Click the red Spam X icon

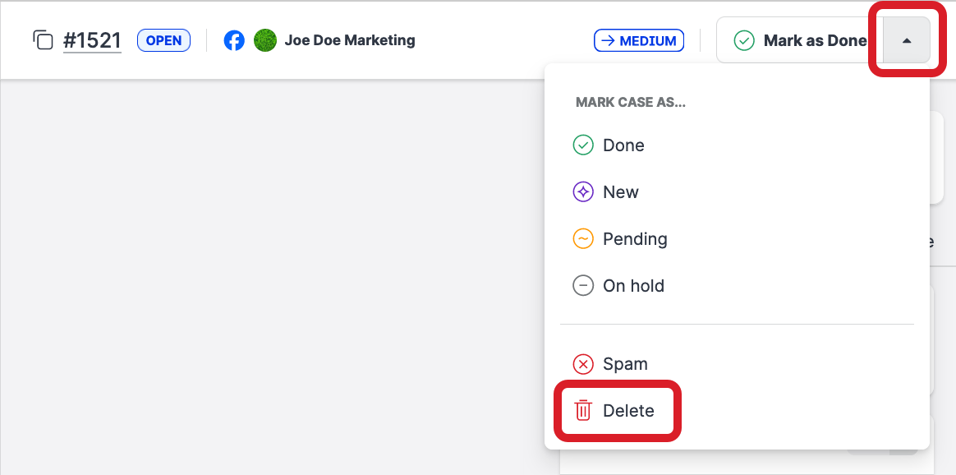tap(583, 364)
